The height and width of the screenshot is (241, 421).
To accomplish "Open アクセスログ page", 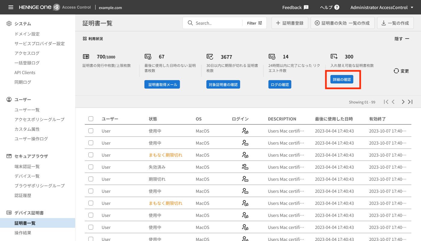I will [27, 53].
